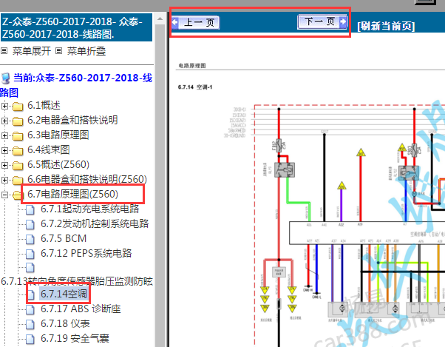Expand the 6.4线束图 node
Image resolution: width=445 pixels, height=347 pixels.
pos(4,150)
